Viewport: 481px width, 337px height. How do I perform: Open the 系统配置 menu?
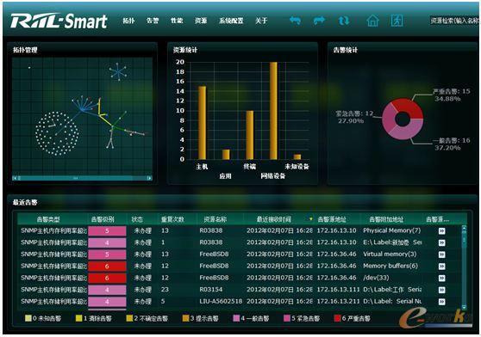231,21
